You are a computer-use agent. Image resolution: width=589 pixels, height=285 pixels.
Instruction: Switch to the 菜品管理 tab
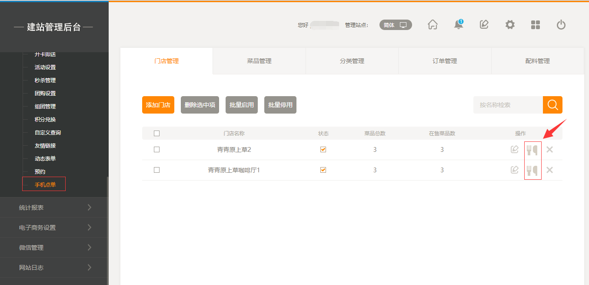coord(259,61)
